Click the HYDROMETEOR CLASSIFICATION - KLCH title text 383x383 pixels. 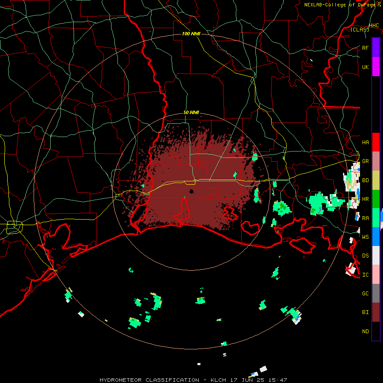click(163, 380)
